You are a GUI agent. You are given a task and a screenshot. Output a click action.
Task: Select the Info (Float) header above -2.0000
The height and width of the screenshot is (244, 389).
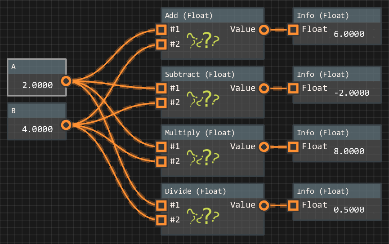337,74
